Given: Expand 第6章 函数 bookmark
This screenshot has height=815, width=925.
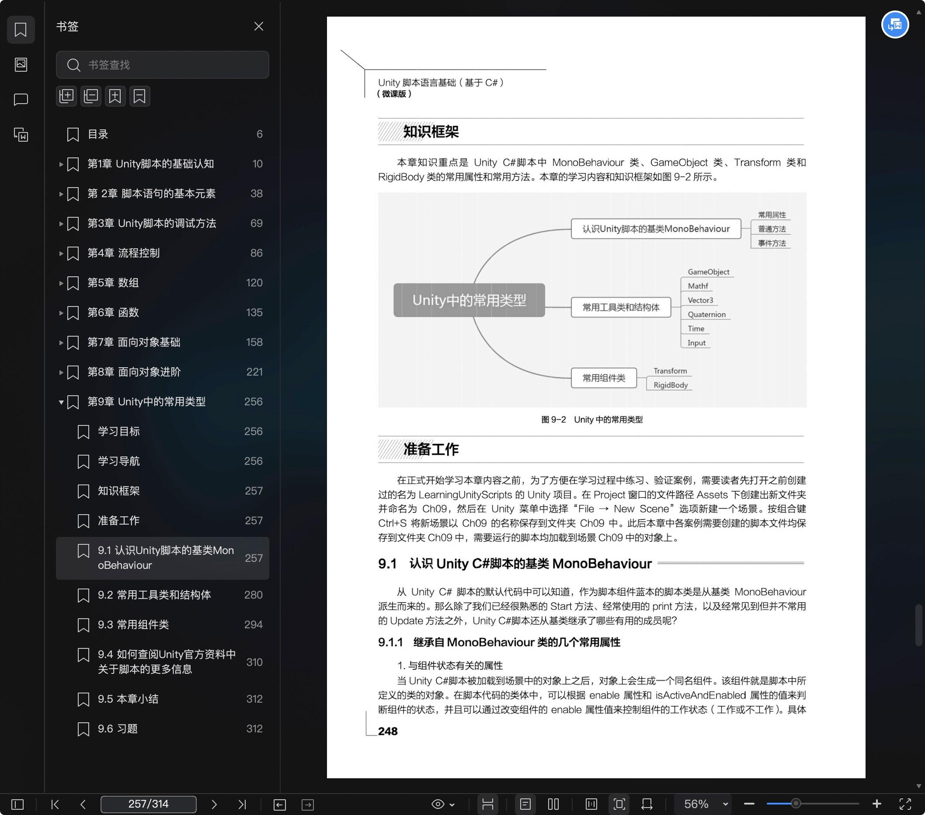Looking at the screenshot, I should (61, 313).
